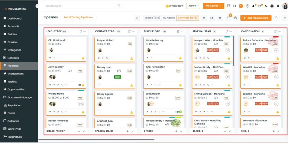Open the My Agents dropdown
This screenshot has width=288, height=143.
[x=213, y=6]
